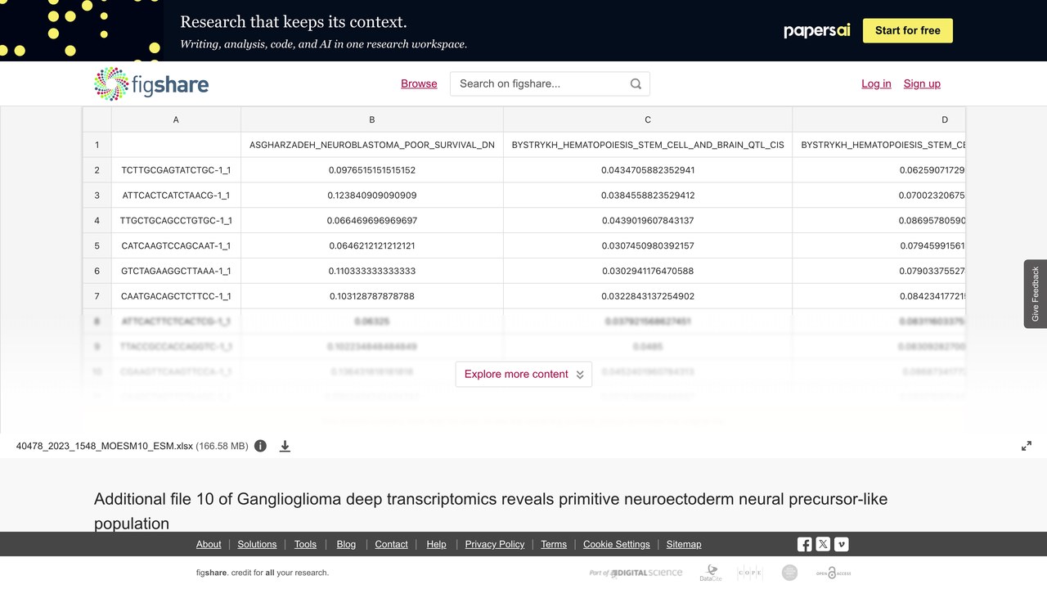Open Terms footer link

click(x=554, y=544)
